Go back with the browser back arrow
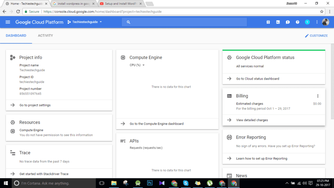Screen dimensions: 334x188 pyautogui.click(x=5, y=11)
